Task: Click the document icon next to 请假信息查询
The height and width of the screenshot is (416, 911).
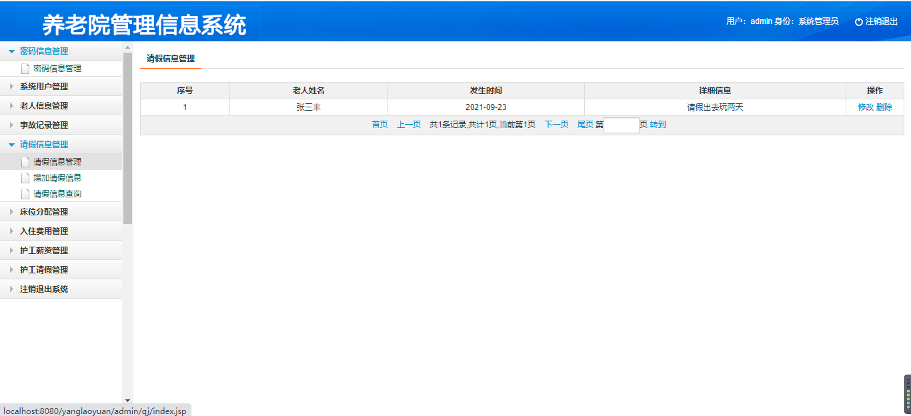Action: coord(25,194)
